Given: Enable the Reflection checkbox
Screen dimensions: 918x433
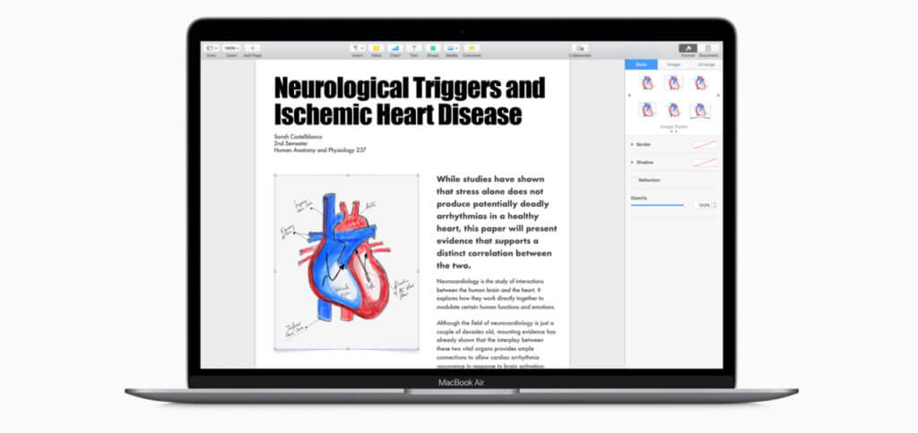Looking at the screenshot, I should [634, 180].
